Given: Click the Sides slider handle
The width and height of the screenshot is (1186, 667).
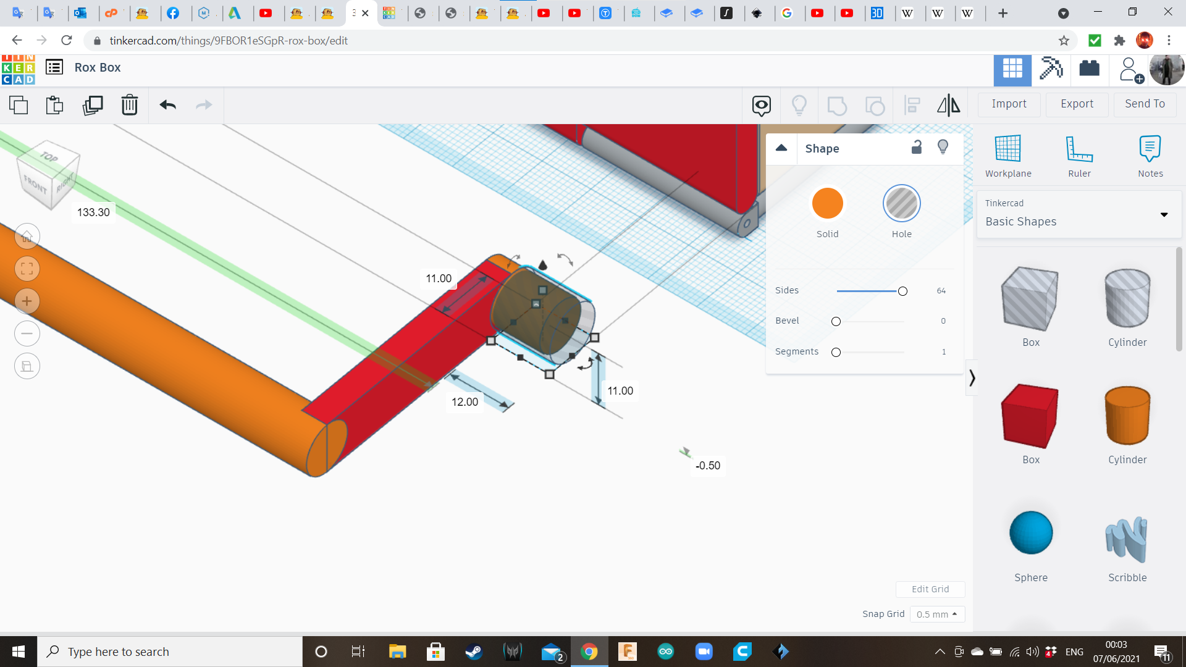Looking at the screenshot, I should click(x=902, y=291).
